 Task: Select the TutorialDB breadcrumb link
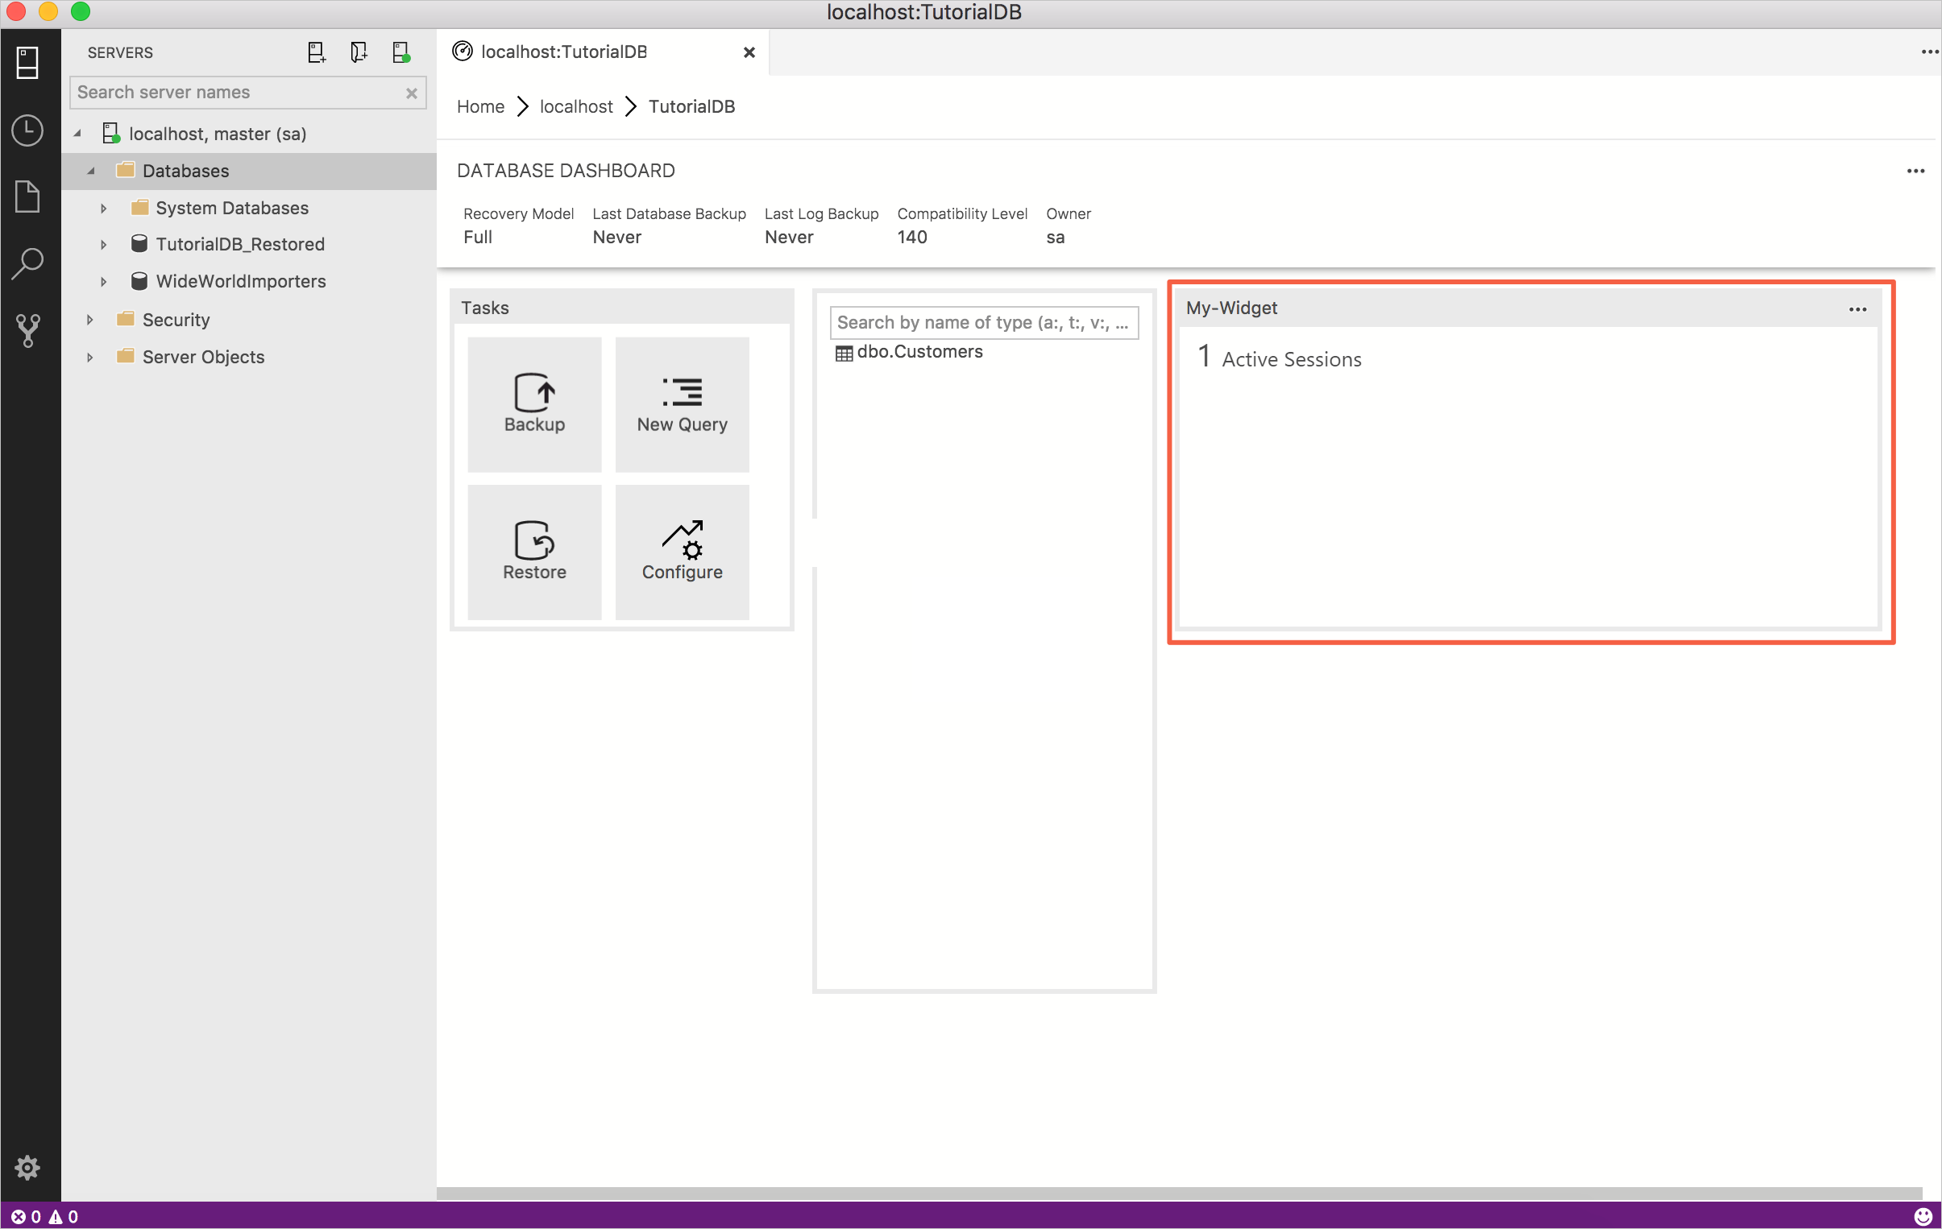click(692, 106)
